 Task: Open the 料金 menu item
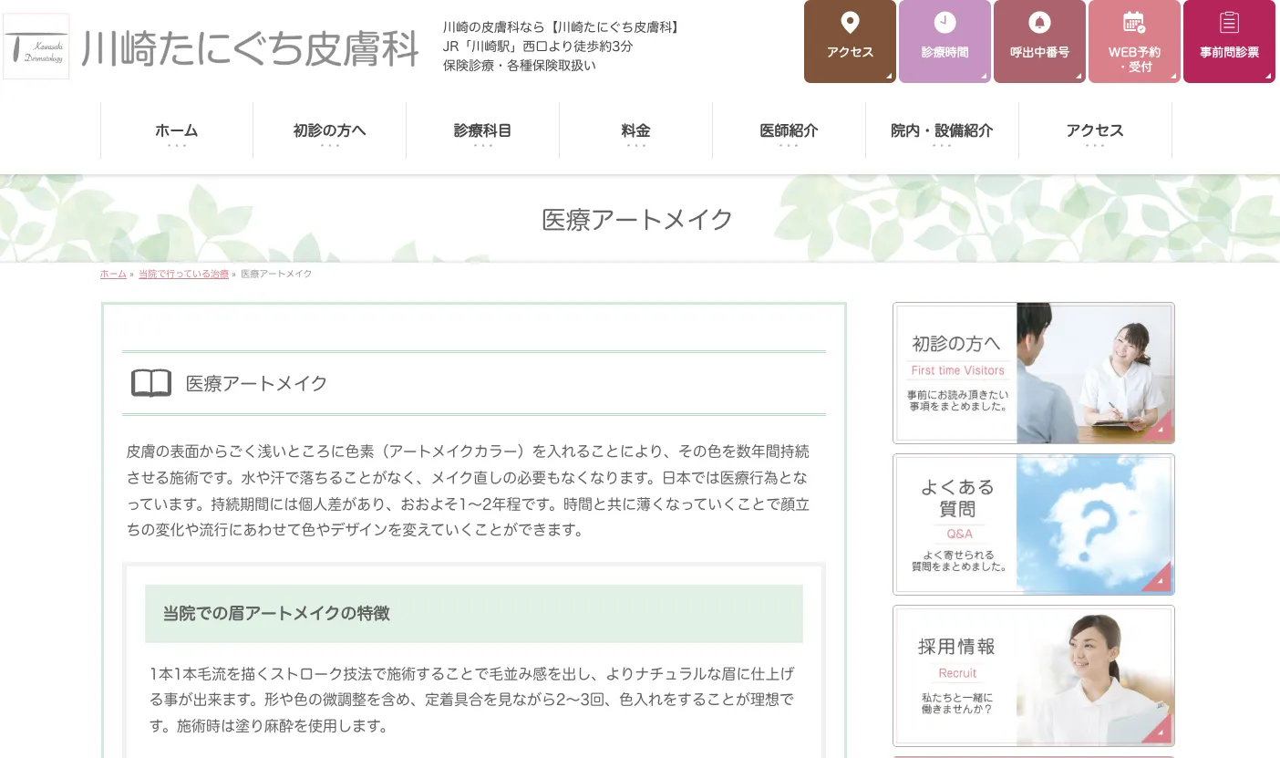[636, 131]
